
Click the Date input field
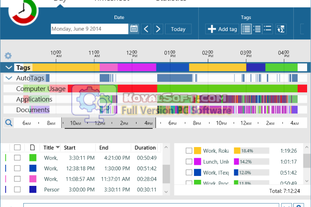click(89, 29)
